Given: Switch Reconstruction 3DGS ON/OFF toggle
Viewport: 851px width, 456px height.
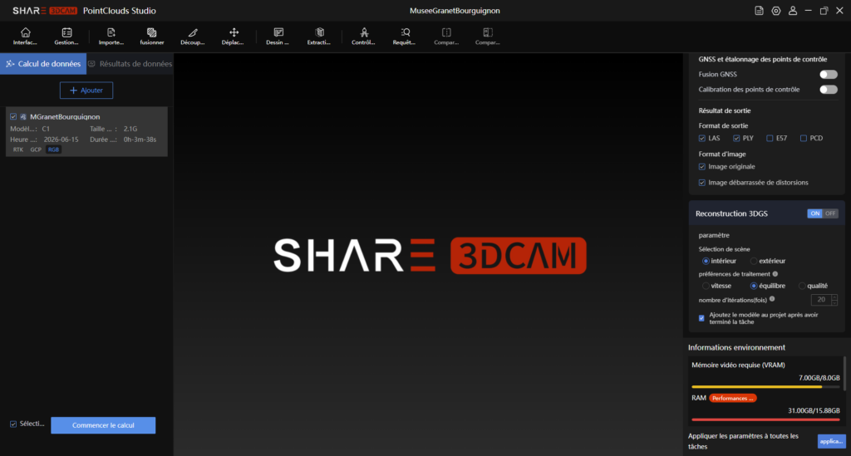Looking at the screenshot, I should point(823,213).
